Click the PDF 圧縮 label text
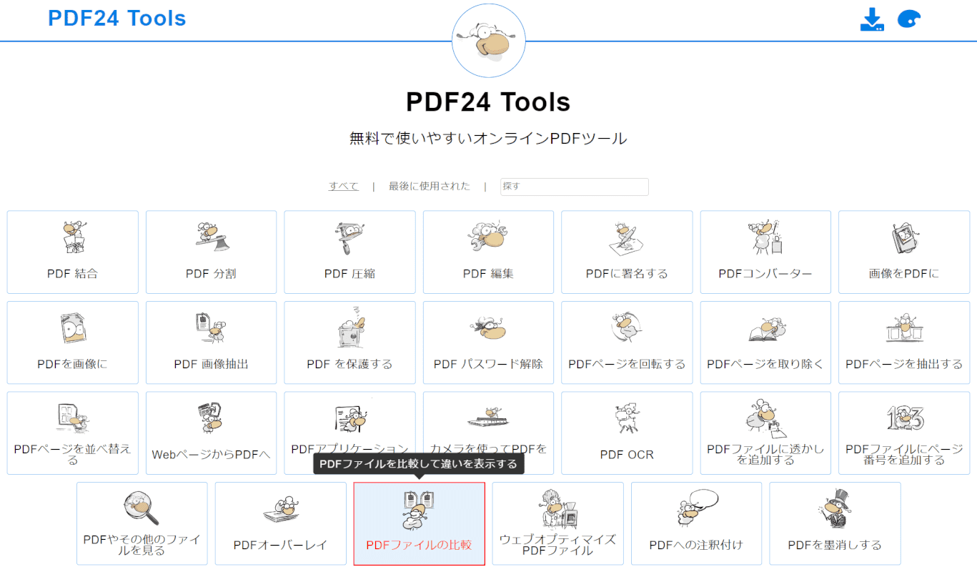The height and width of the screenshot is (572, 977). (349, 274)
